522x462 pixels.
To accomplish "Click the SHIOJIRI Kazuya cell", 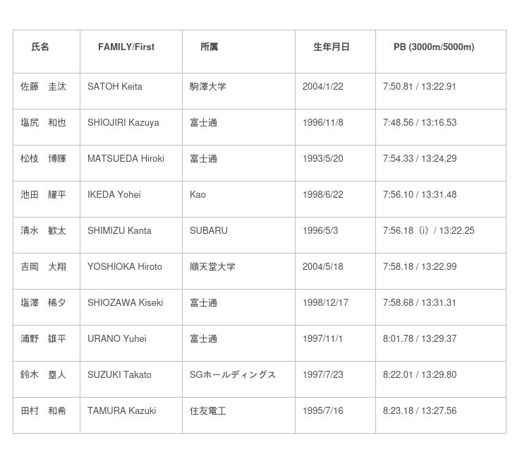I will [x=123, y=123].
